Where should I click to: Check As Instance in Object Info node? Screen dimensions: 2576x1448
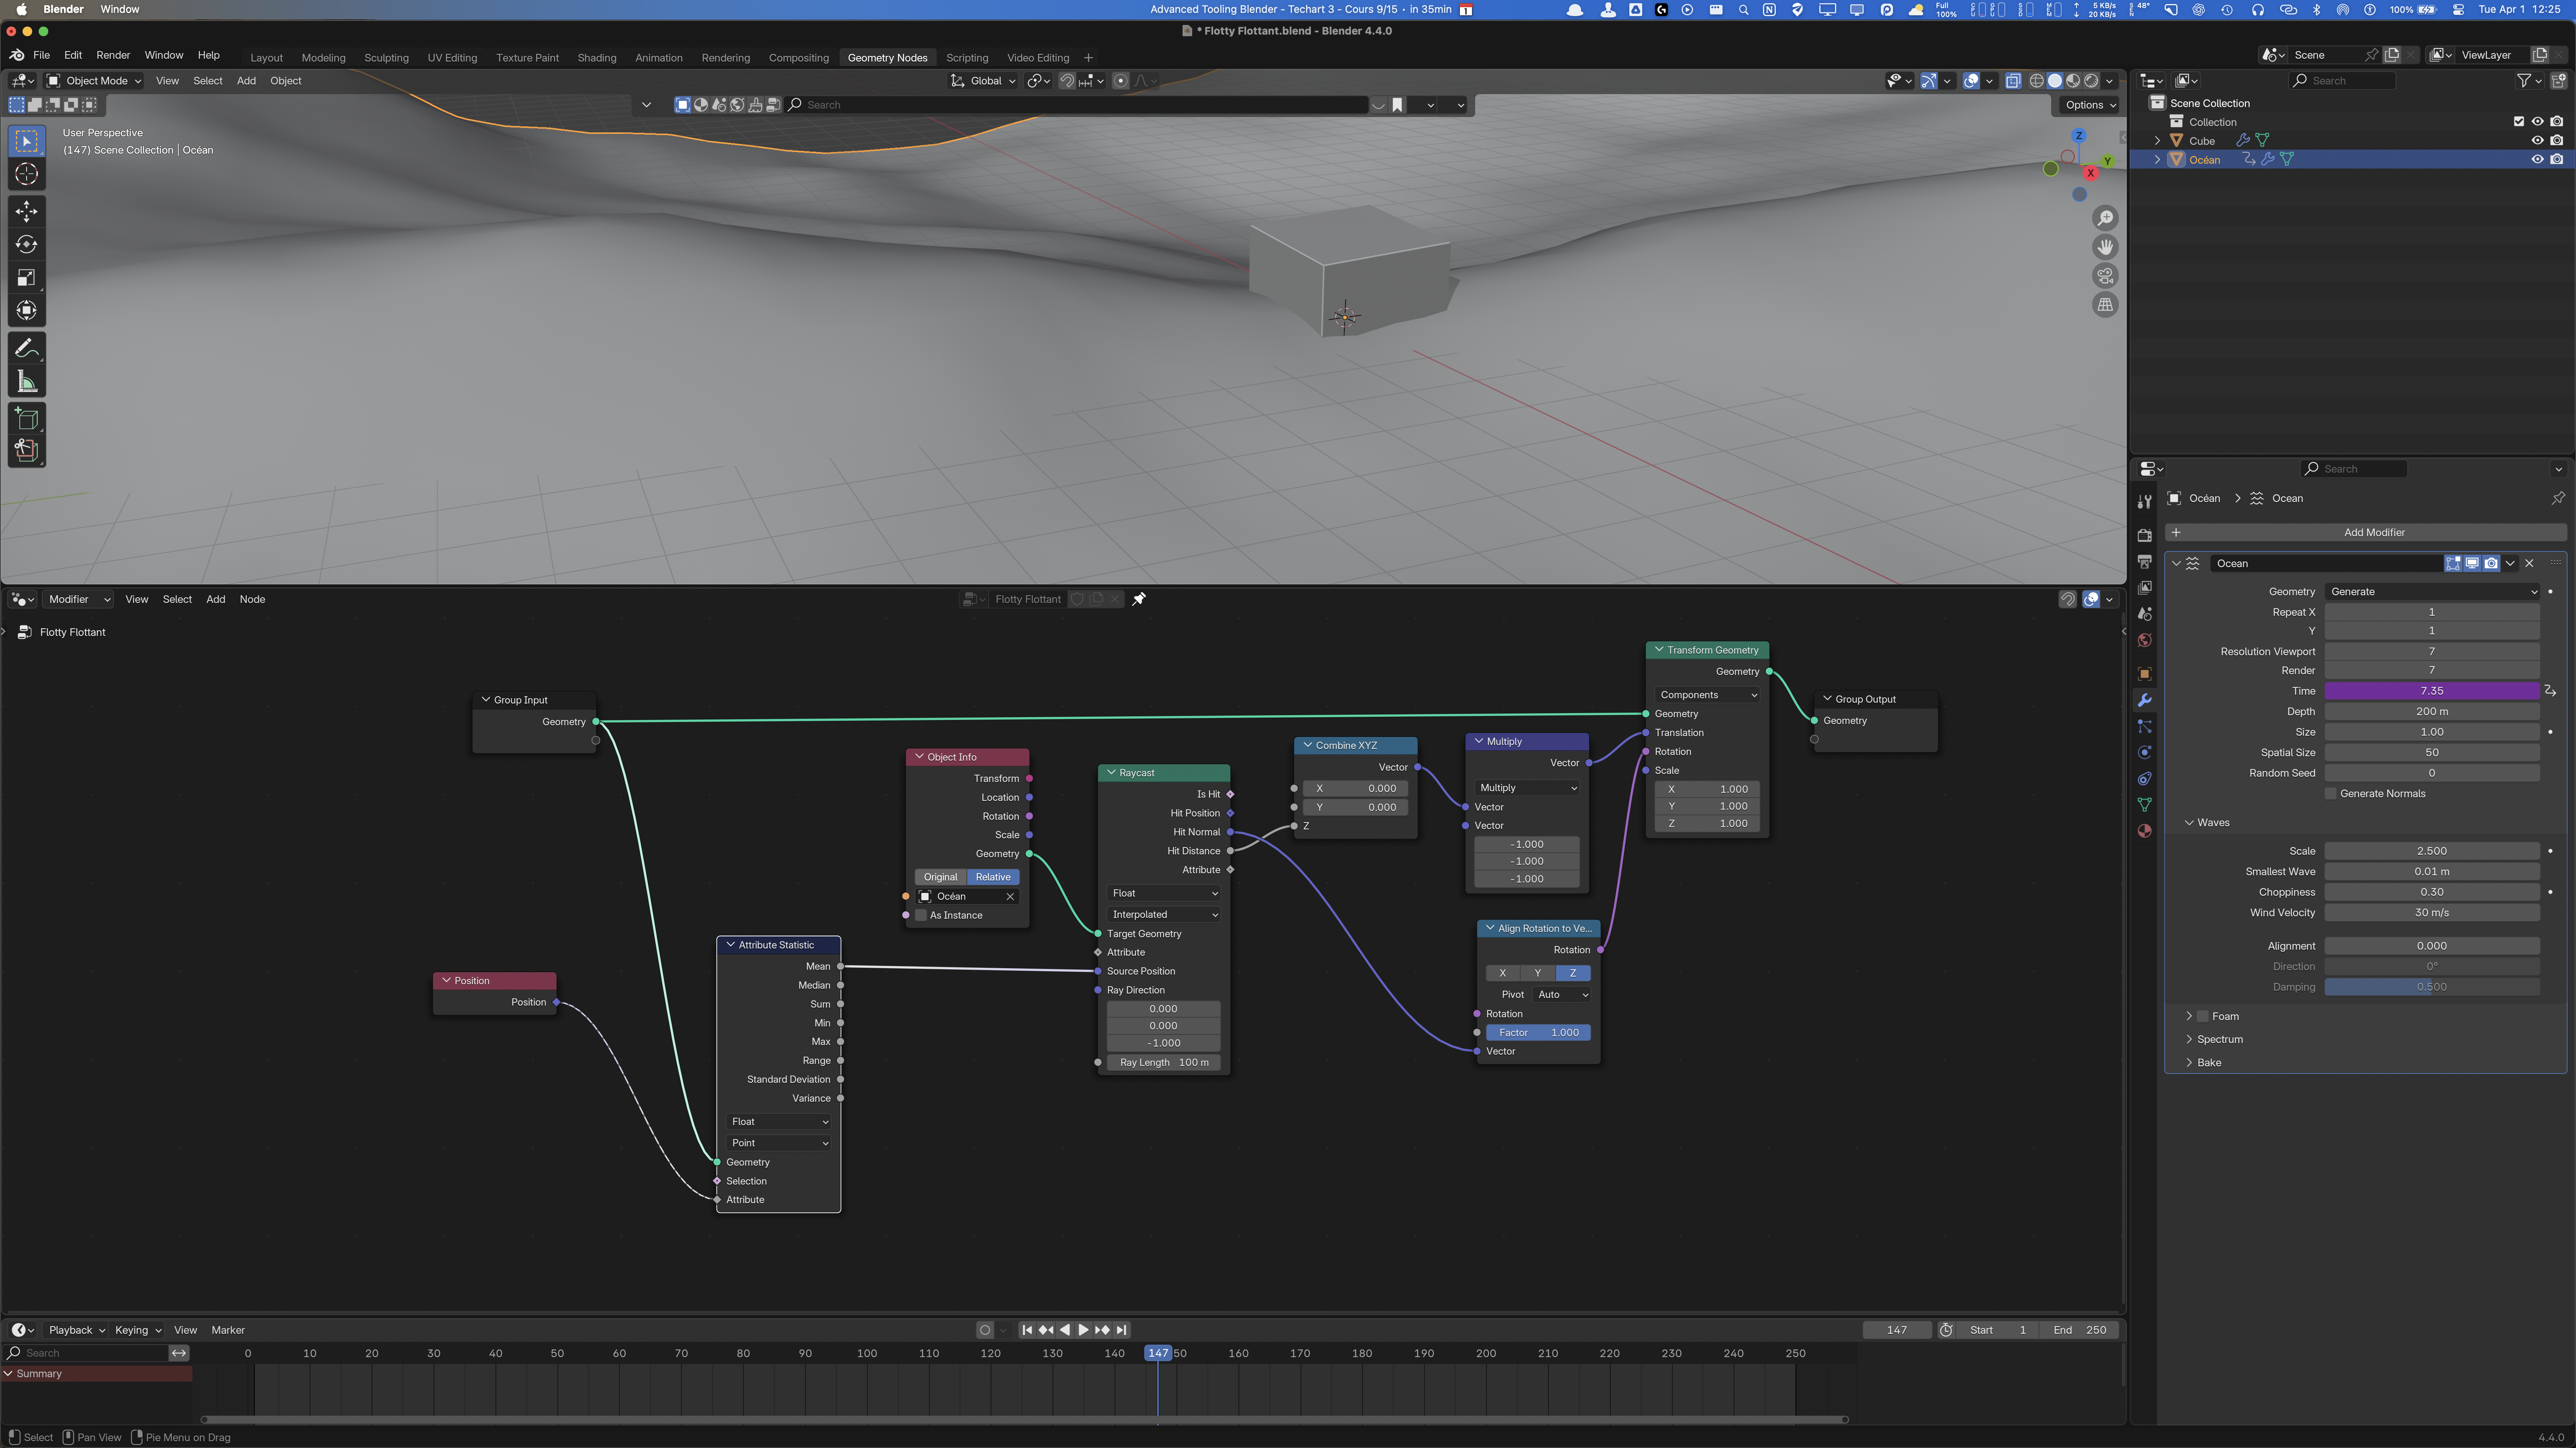tap(921, 915)
